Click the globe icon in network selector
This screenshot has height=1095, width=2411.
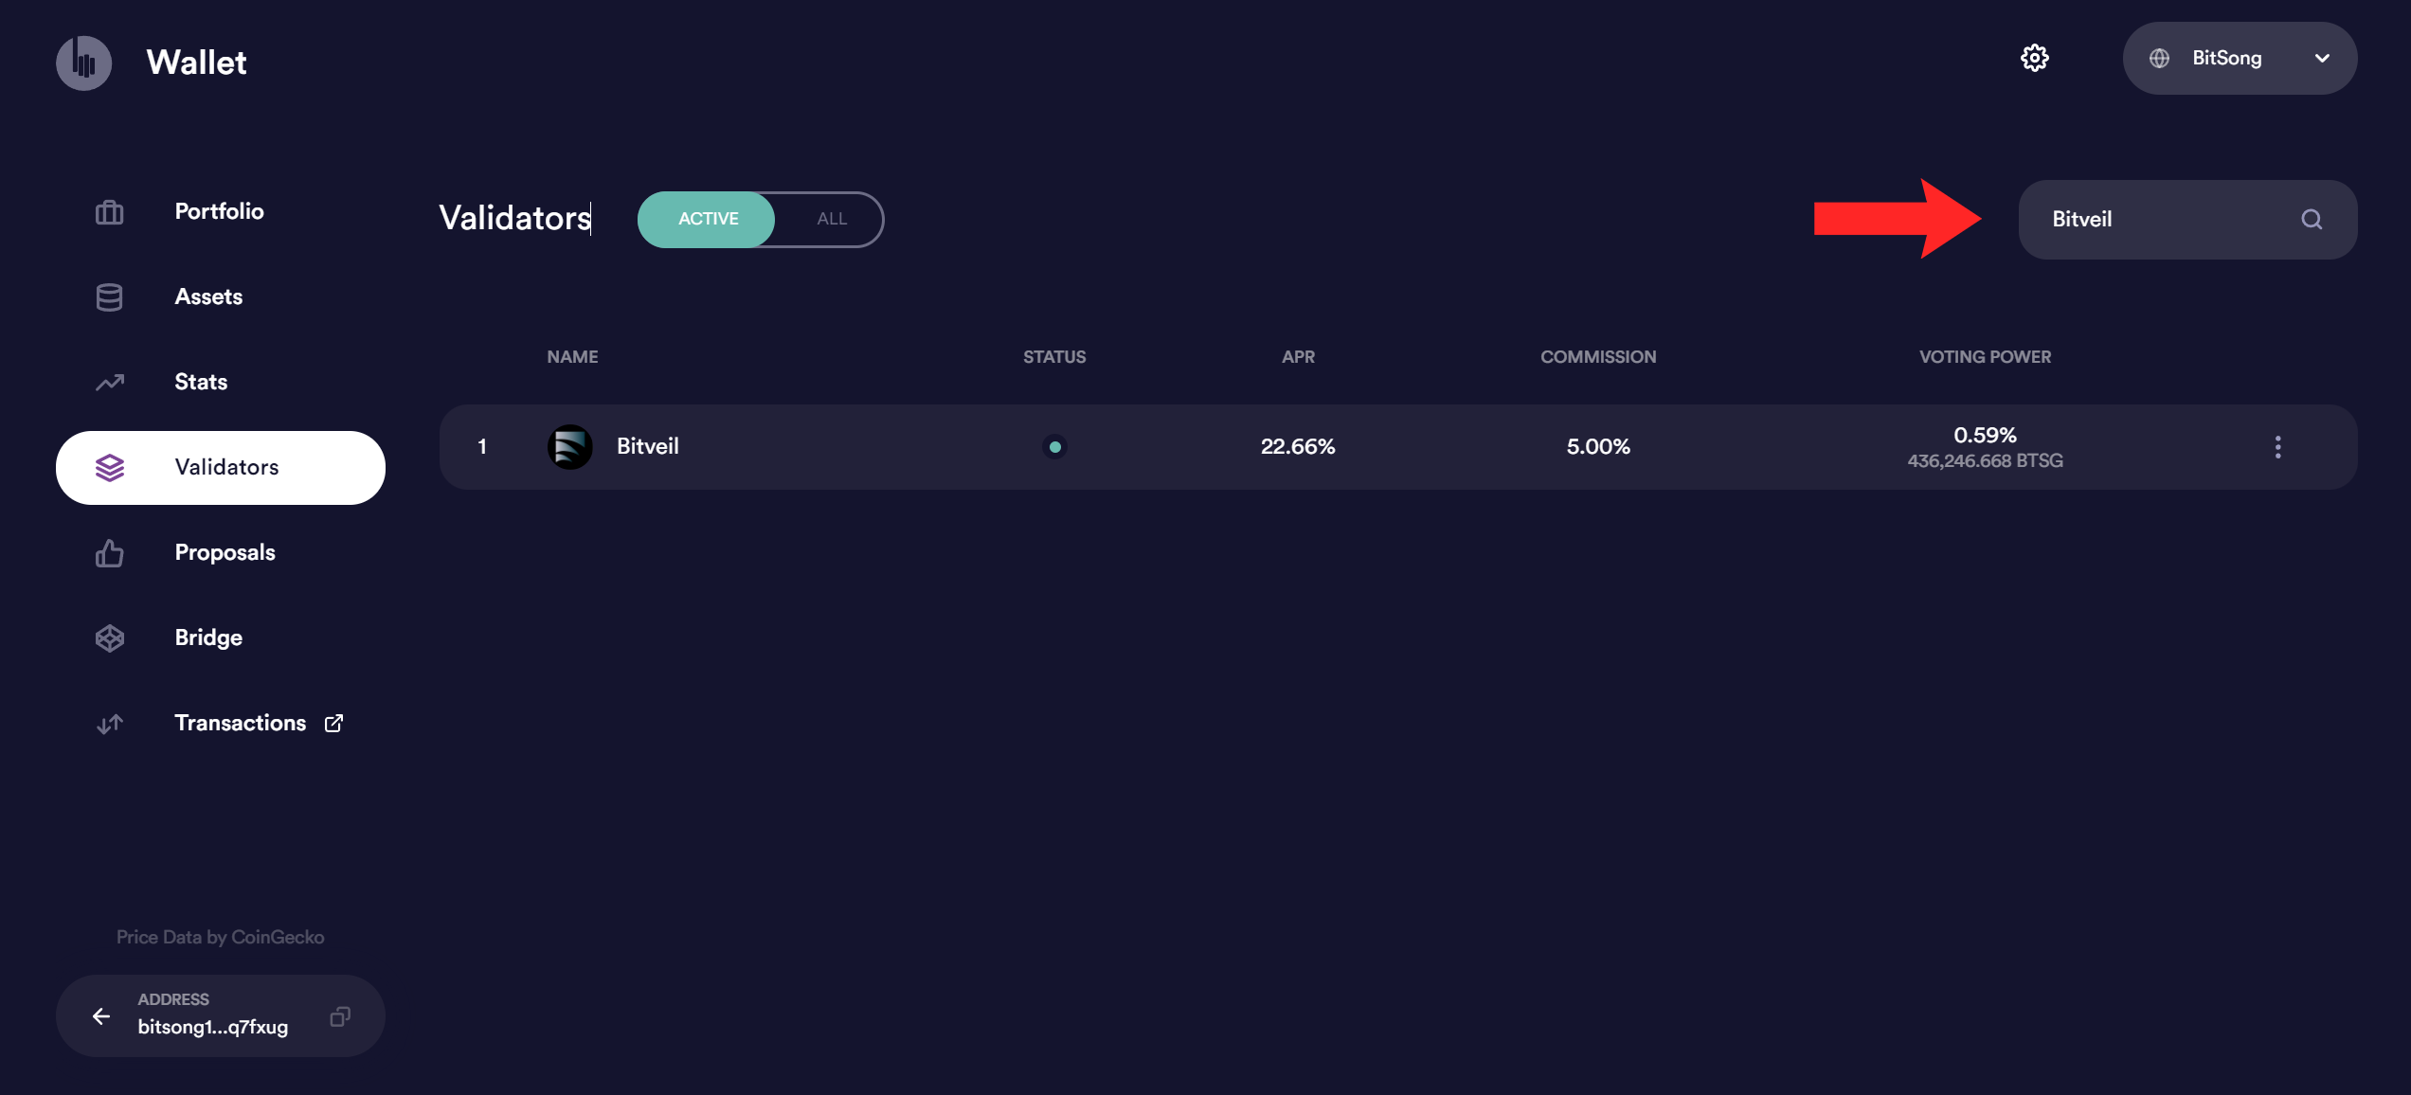(x=2159, y=58)
